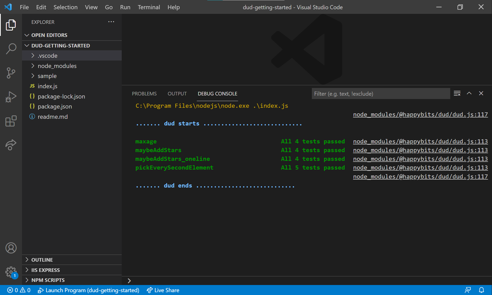Image resolution: width=492 pixels, height=295 pixels.
Task: Click Launch Program in status bar
Action: (89, 290)
